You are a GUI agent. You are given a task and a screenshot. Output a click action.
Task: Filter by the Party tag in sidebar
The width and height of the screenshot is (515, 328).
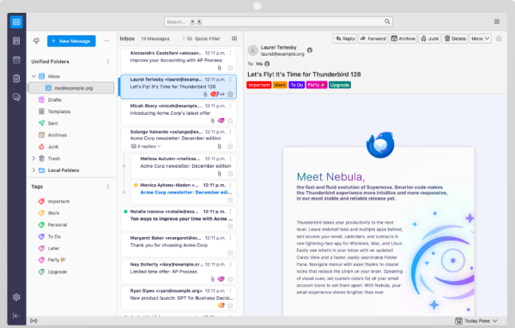(57, 259)
